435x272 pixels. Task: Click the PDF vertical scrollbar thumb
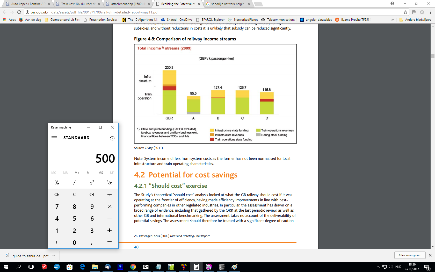(x=433, y=56)
